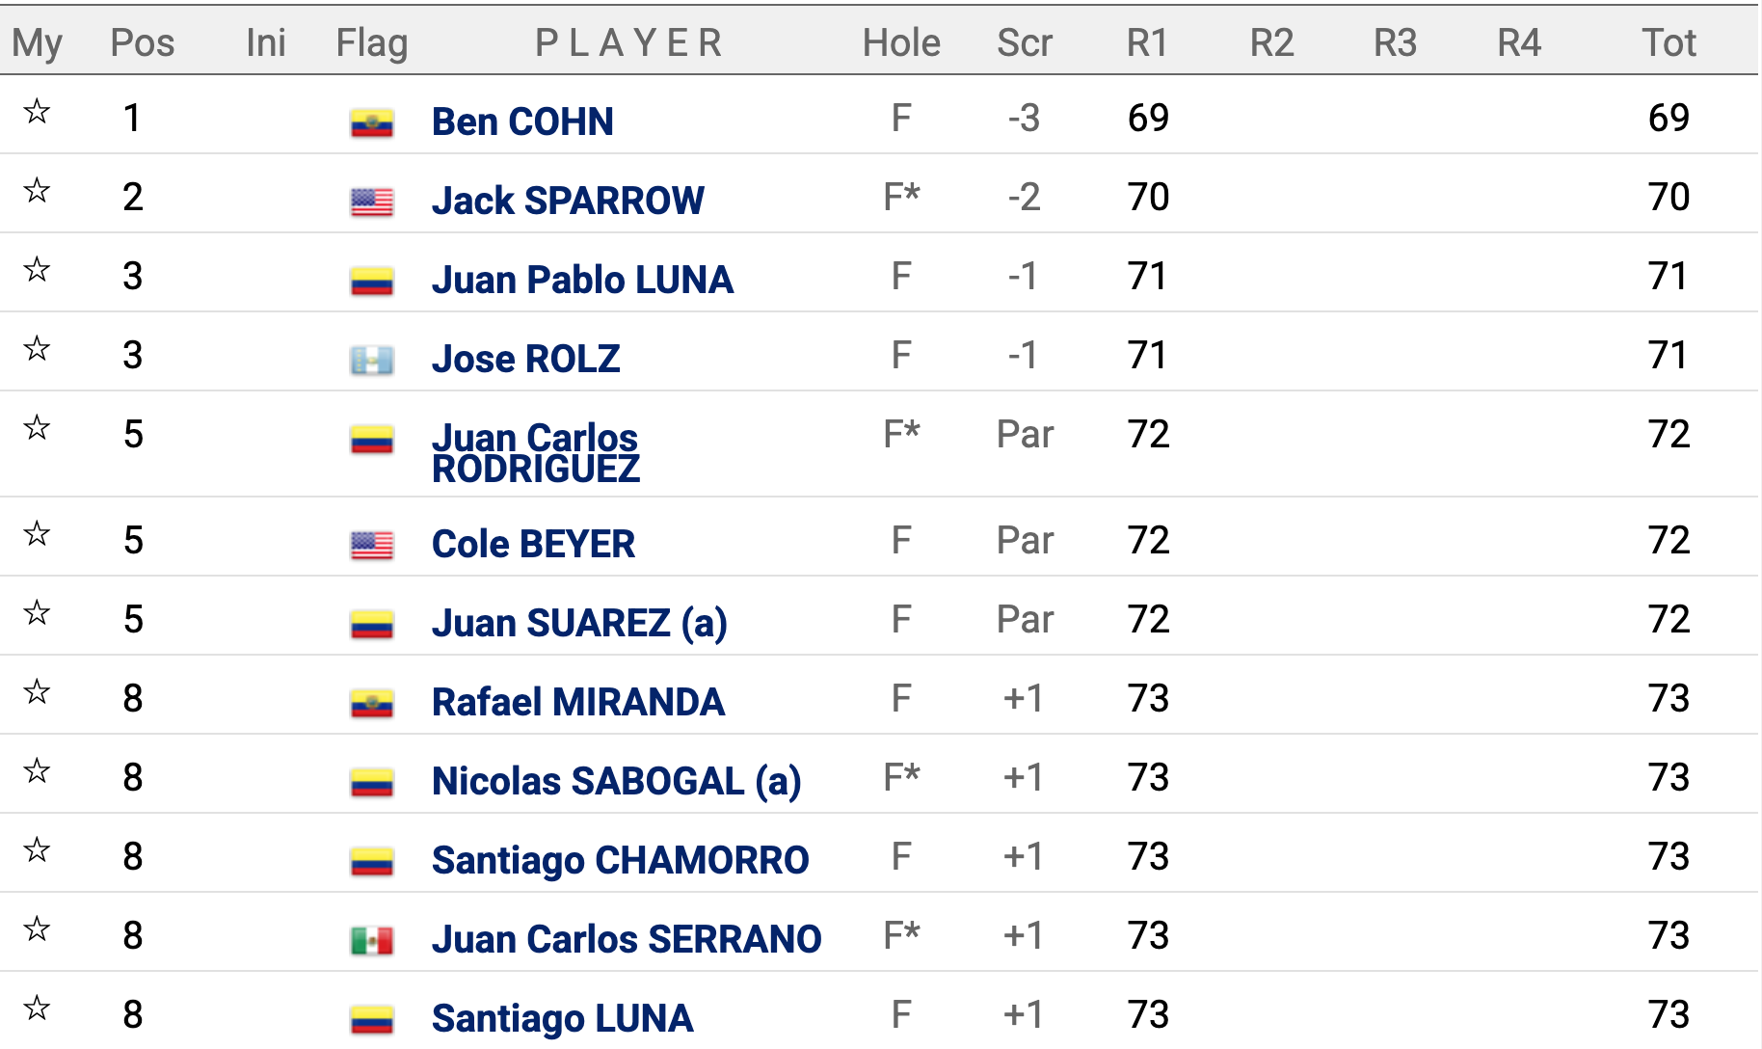The width and height of the screenshot is (1762, 1049).
Task: Sort by the PLAYER column header
Action: 628,42
